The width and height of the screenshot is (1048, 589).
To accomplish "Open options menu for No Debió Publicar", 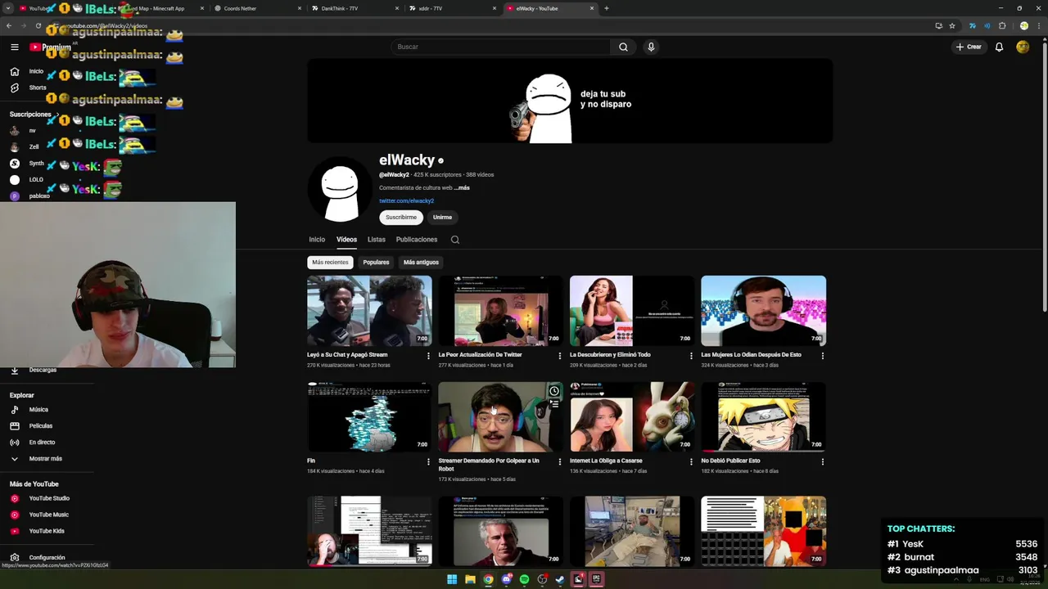I will 823,461.
